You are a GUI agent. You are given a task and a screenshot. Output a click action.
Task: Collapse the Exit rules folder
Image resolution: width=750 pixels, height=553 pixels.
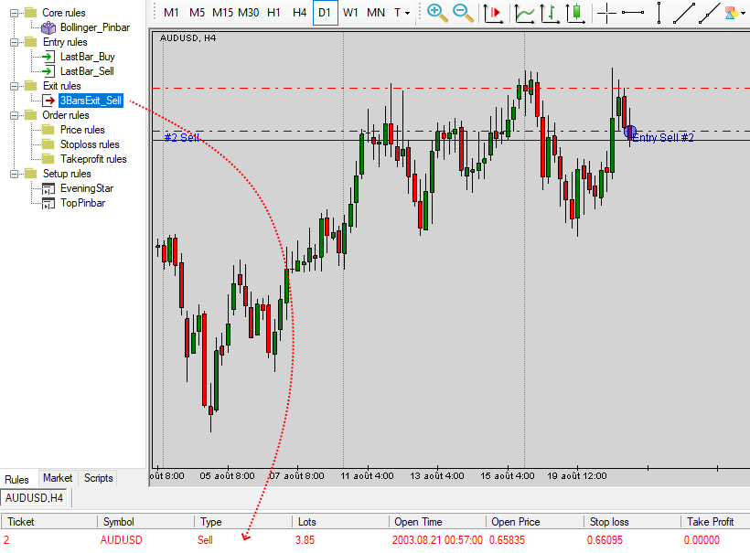14,86
